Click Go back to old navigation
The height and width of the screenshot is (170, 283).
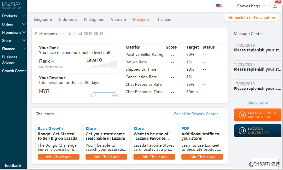point(251,18)
